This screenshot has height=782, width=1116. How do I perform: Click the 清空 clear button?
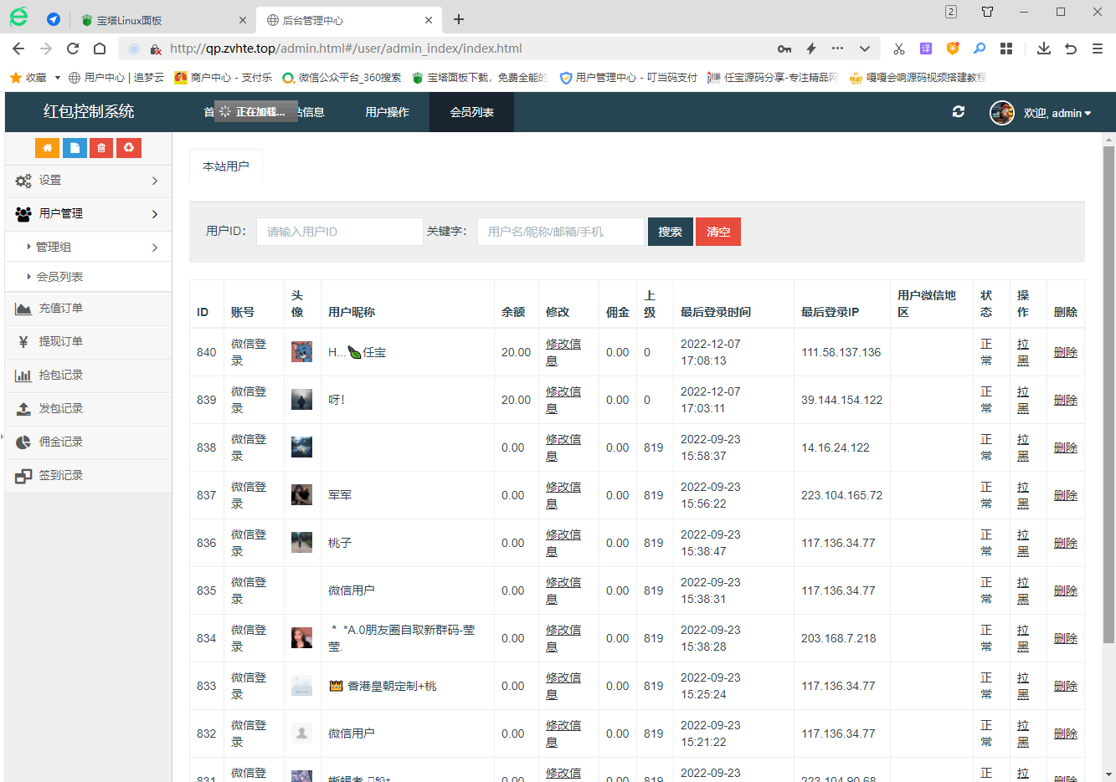[718, 232]
